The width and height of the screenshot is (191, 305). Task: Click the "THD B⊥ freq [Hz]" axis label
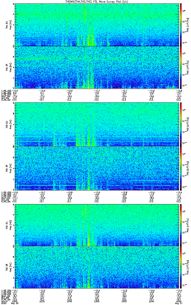tap(9, 124)
